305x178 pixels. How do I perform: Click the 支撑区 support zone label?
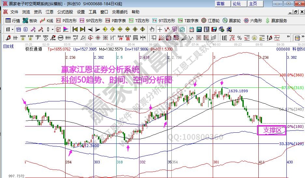pos(272,130)
